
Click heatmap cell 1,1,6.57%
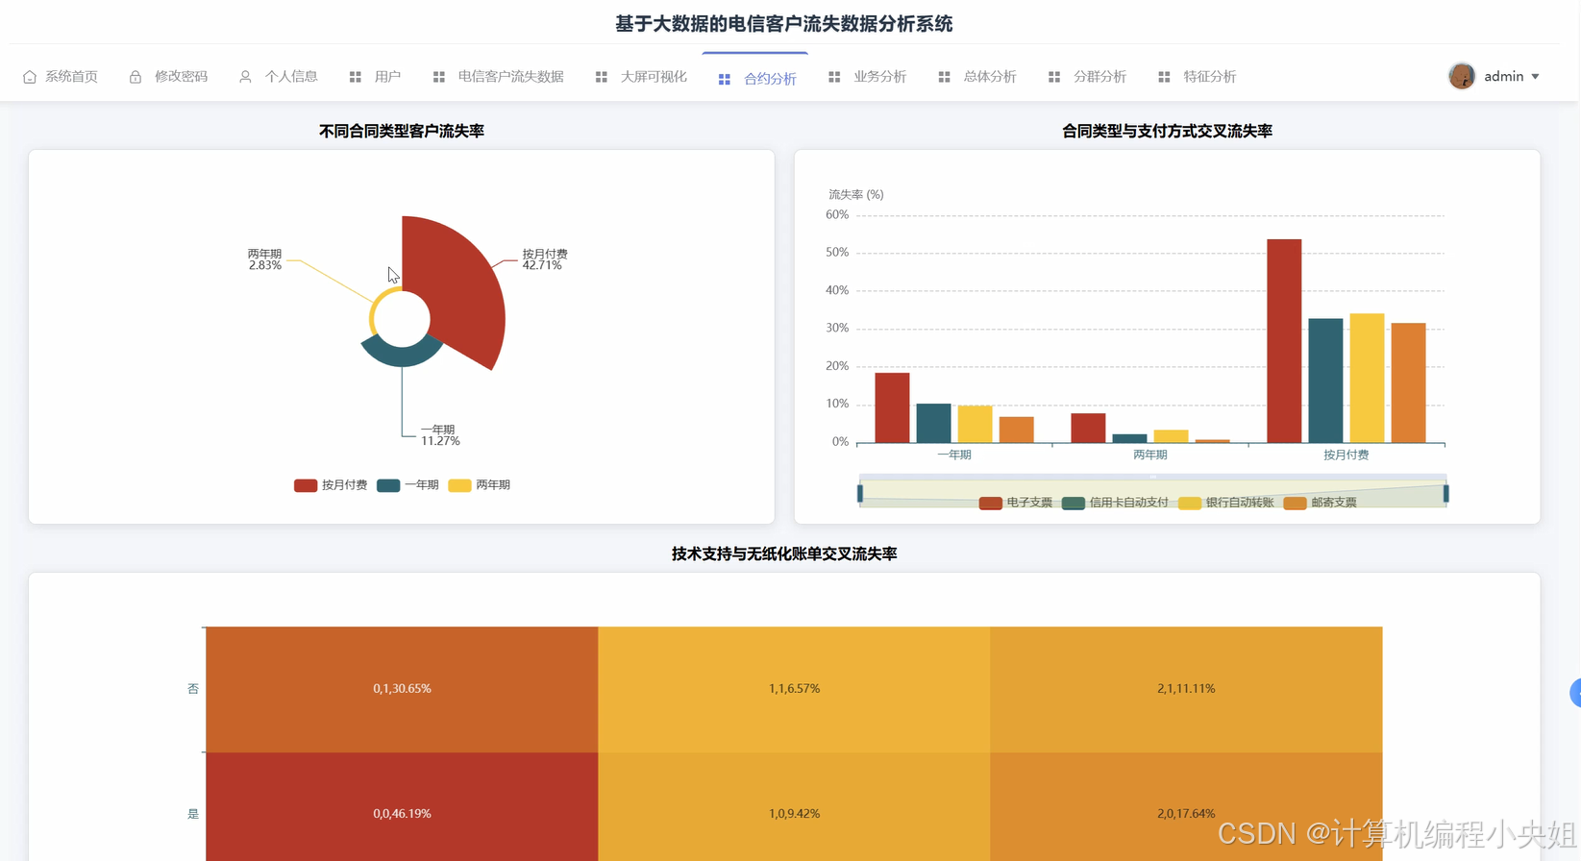[x=794, y=689]
